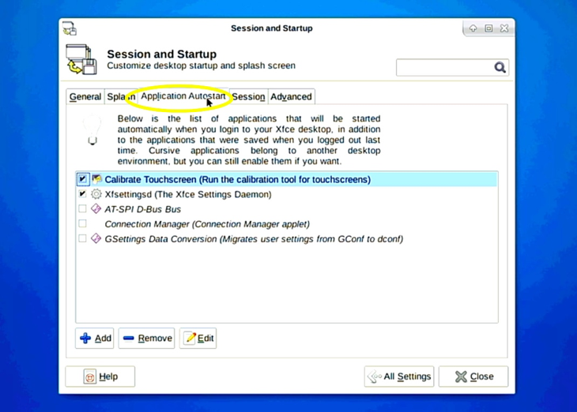The image size is (577, 412).
Task: Click the window menu icon in titlebar
Action: (x=70, y=29)
